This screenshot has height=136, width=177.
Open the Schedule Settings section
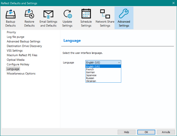86,18
